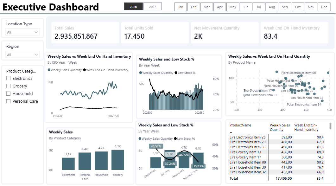
Task: Click the 46,54% data label
Action: click(156, 146)
